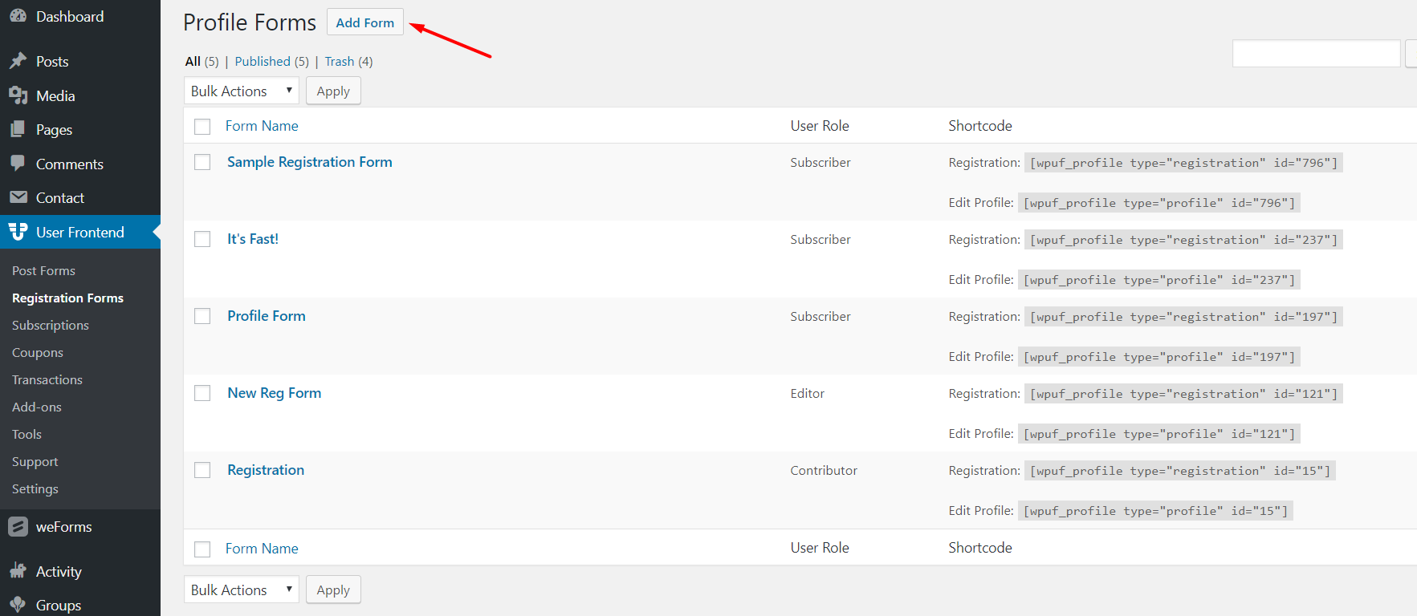1417x616 pixels.
Task: Click the Dashboard gauge icon
Action: click(18, 16)
